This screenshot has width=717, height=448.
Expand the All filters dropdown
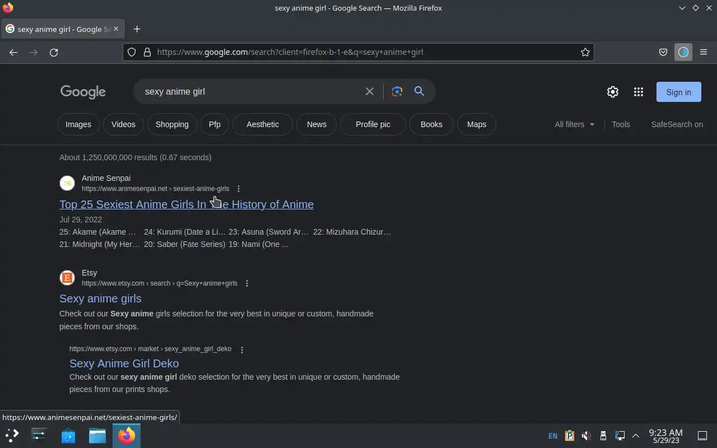575,124
